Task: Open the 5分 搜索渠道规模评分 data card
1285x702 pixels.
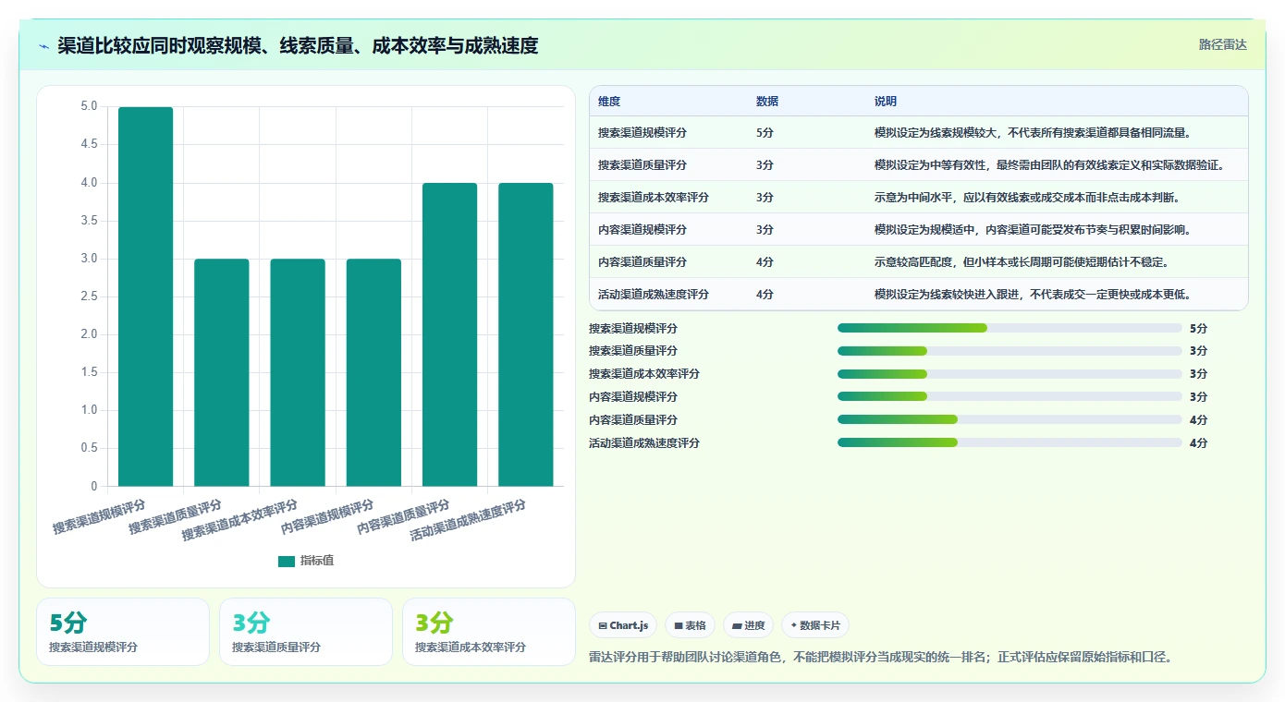Action: pos(123,632)
